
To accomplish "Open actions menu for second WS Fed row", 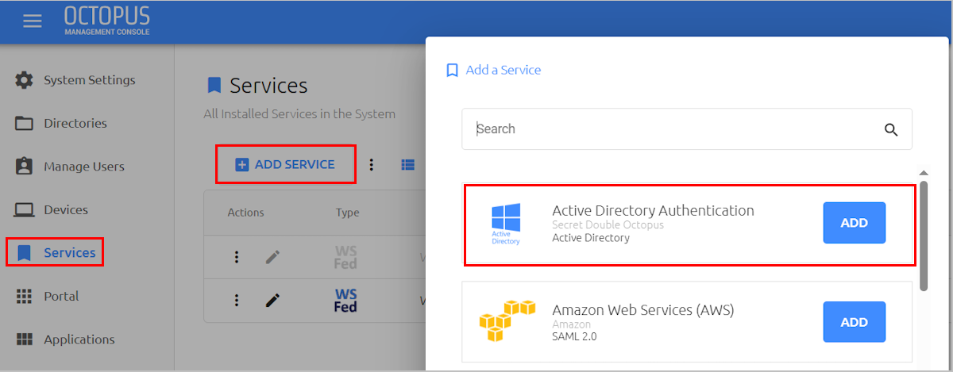I will pos(236,300).
